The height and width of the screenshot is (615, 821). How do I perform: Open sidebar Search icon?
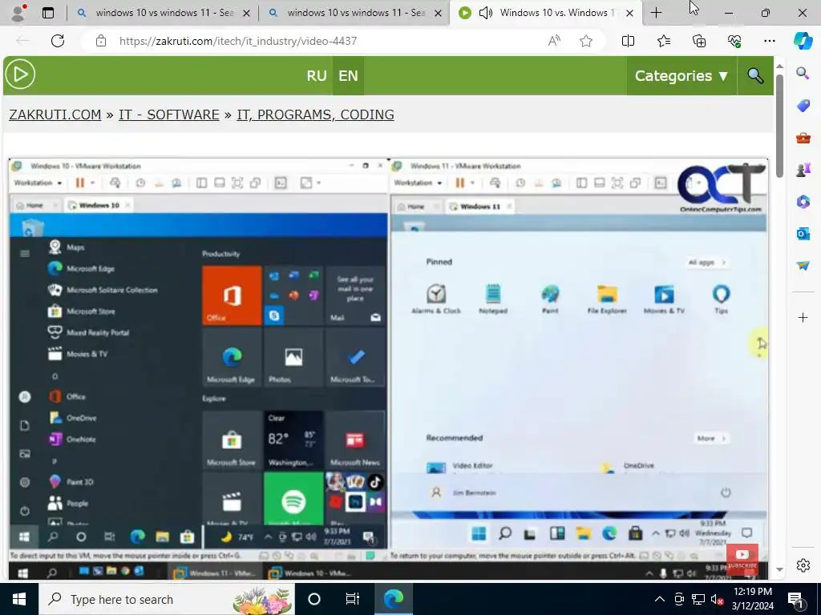click(x=803, y=73)
